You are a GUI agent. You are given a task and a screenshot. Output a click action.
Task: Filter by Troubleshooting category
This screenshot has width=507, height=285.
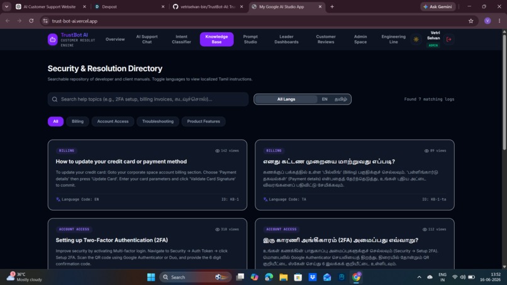tap(158, 121)
